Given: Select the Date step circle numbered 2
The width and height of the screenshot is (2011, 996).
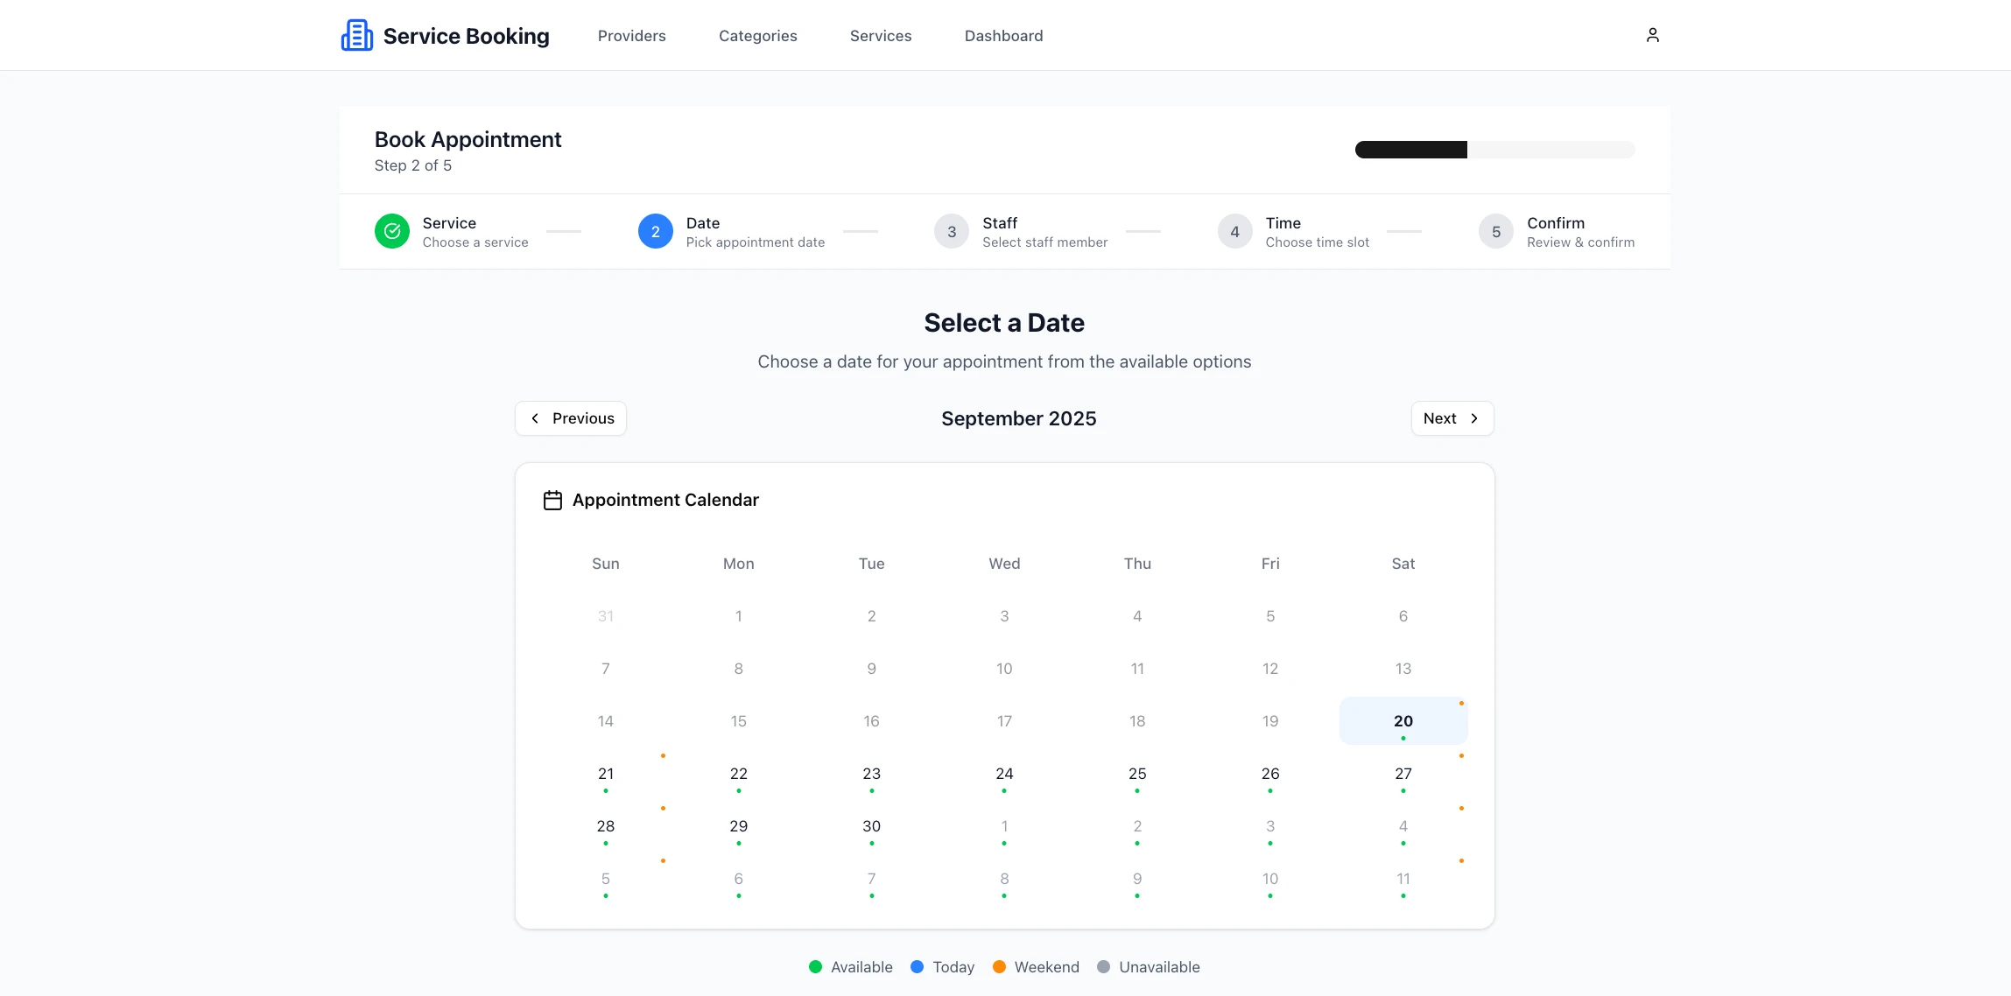Looking at the screenshot, I should pos(655,231).
